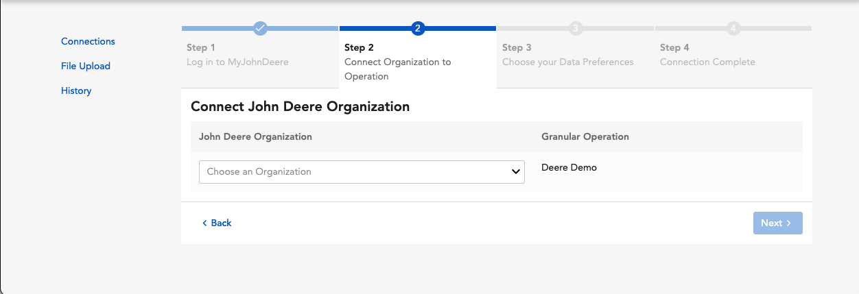This screenshot has width=859, height=294.
Task: Click the Connect John Deere Organization heading
Action: pyautogui.click(x=300, y=107)
